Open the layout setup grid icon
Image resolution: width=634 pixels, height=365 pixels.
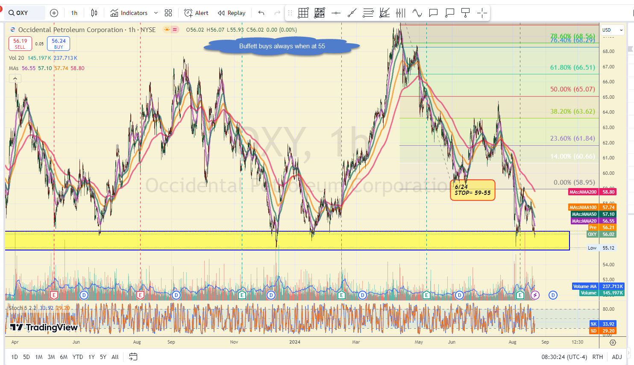point(168,13)
